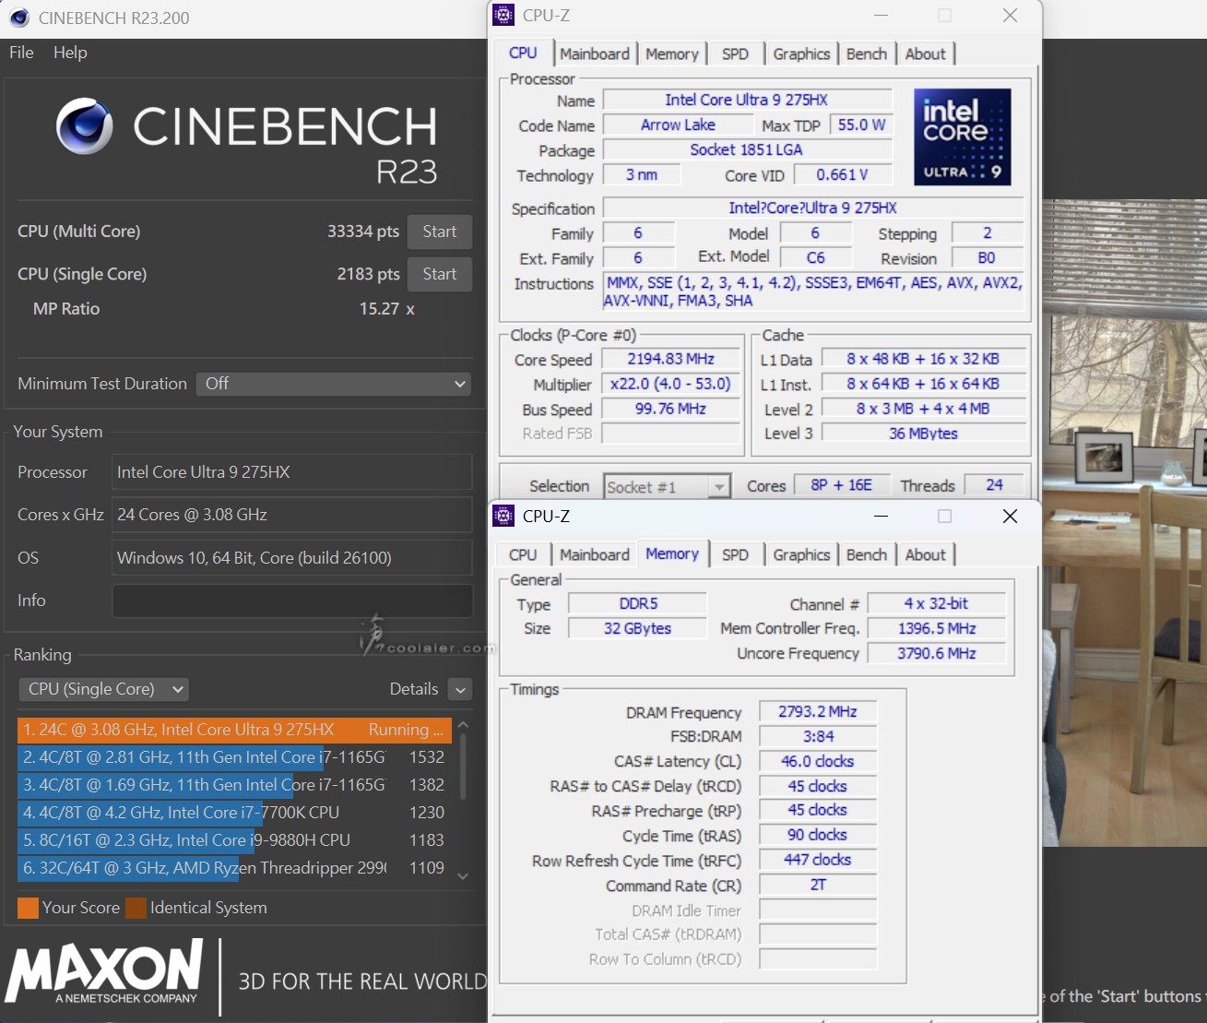Select ranking row 3 with score 1382
This screenshot has height=1023, width=1207.
pyautogui.click(x=234, y=785)
